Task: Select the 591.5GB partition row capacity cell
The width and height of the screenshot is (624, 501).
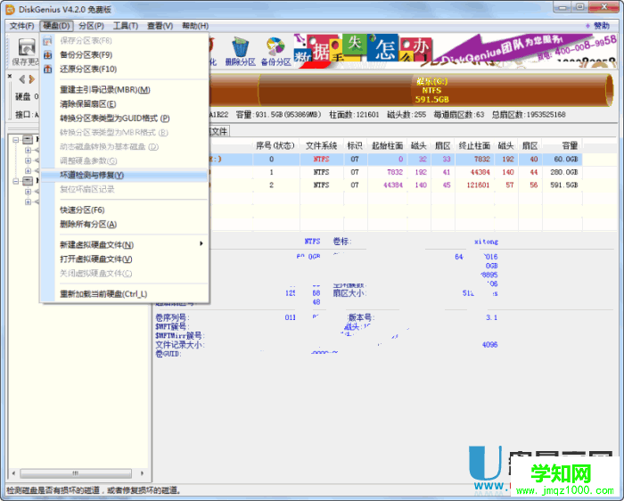Action: [x=564, y=185]
